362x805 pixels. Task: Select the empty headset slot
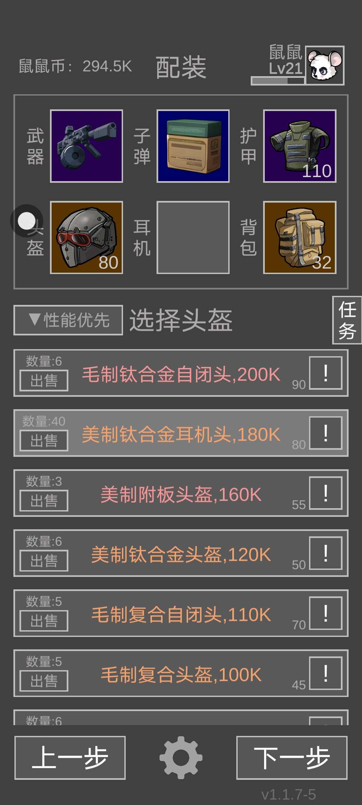(x=193, y=237)
